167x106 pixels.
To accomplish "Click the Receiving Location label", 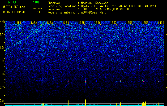I will (62, 6).
